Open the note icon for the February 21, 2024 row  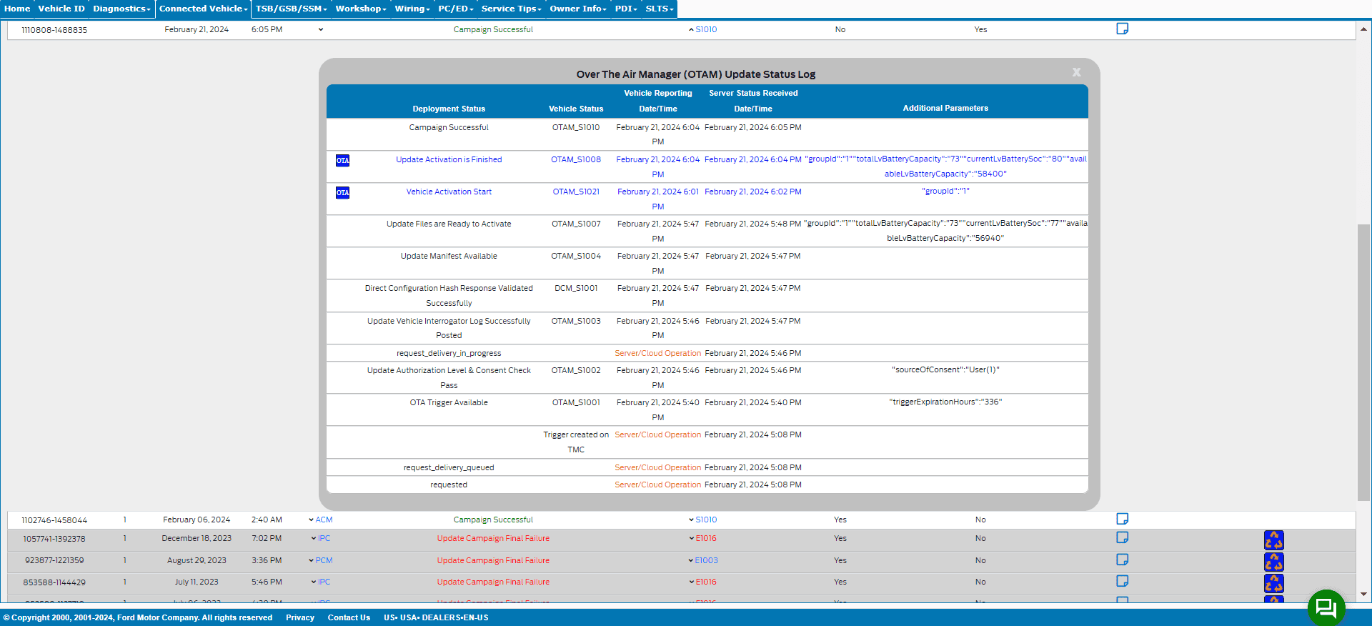pyautogui.click(x=1122, y=29)
